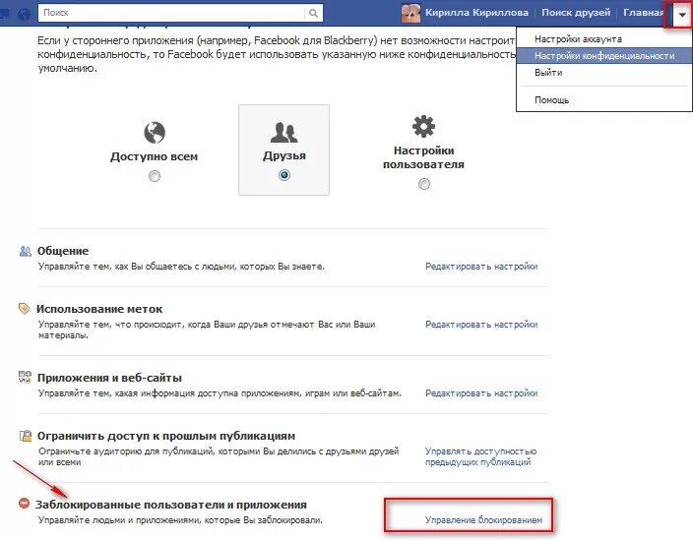693x540 pixels.
Task: Open Управление блокированием link
Action: tap(483, 520)
